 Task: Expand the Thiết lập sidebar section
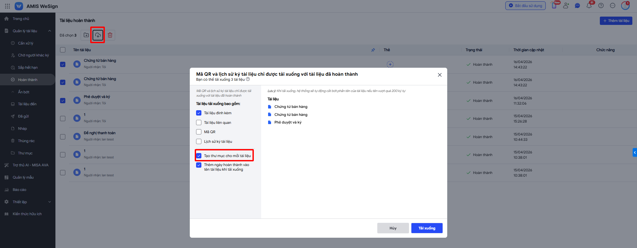[x=49, y=202]
